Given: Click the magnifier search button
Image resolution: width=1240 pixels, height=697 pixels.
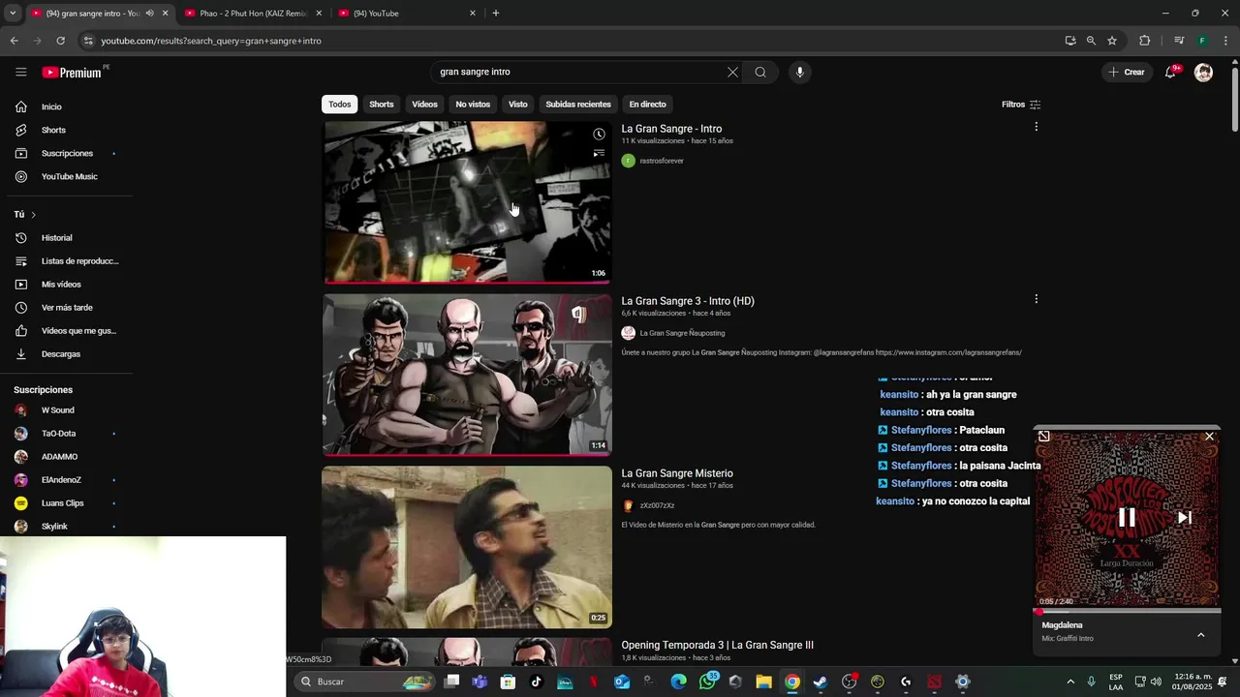Looking at the screenshot, I should click(x=760, y=72).
